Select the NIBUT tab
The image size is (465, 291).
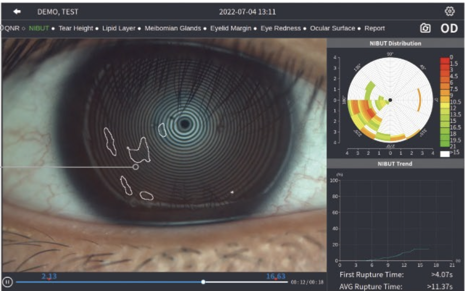pos(39,28)
